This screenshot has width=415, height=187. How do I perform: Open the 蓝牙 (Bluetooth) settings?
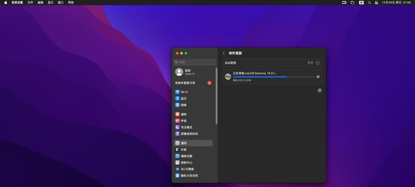(x=193, y=99)
